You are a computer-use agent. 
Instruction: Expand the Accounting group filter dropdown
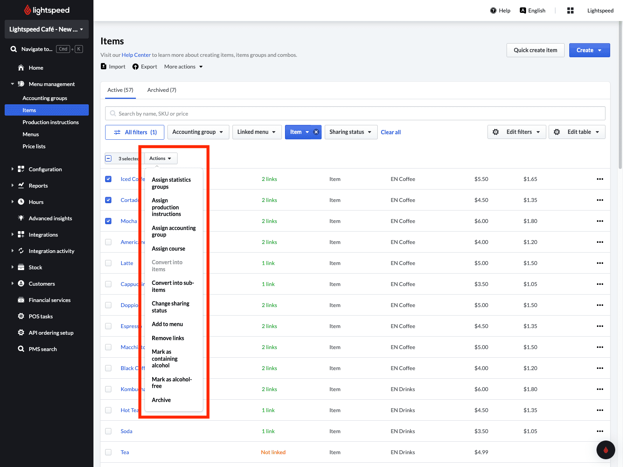(x=198, y=132)
